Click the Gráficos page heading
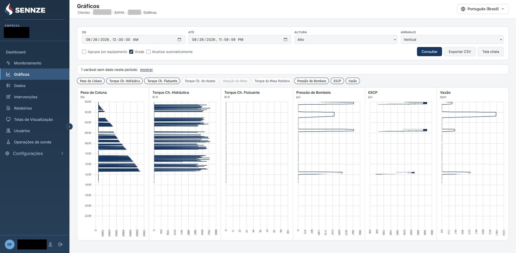Screen dimensions: 516x253 [88, 6]
